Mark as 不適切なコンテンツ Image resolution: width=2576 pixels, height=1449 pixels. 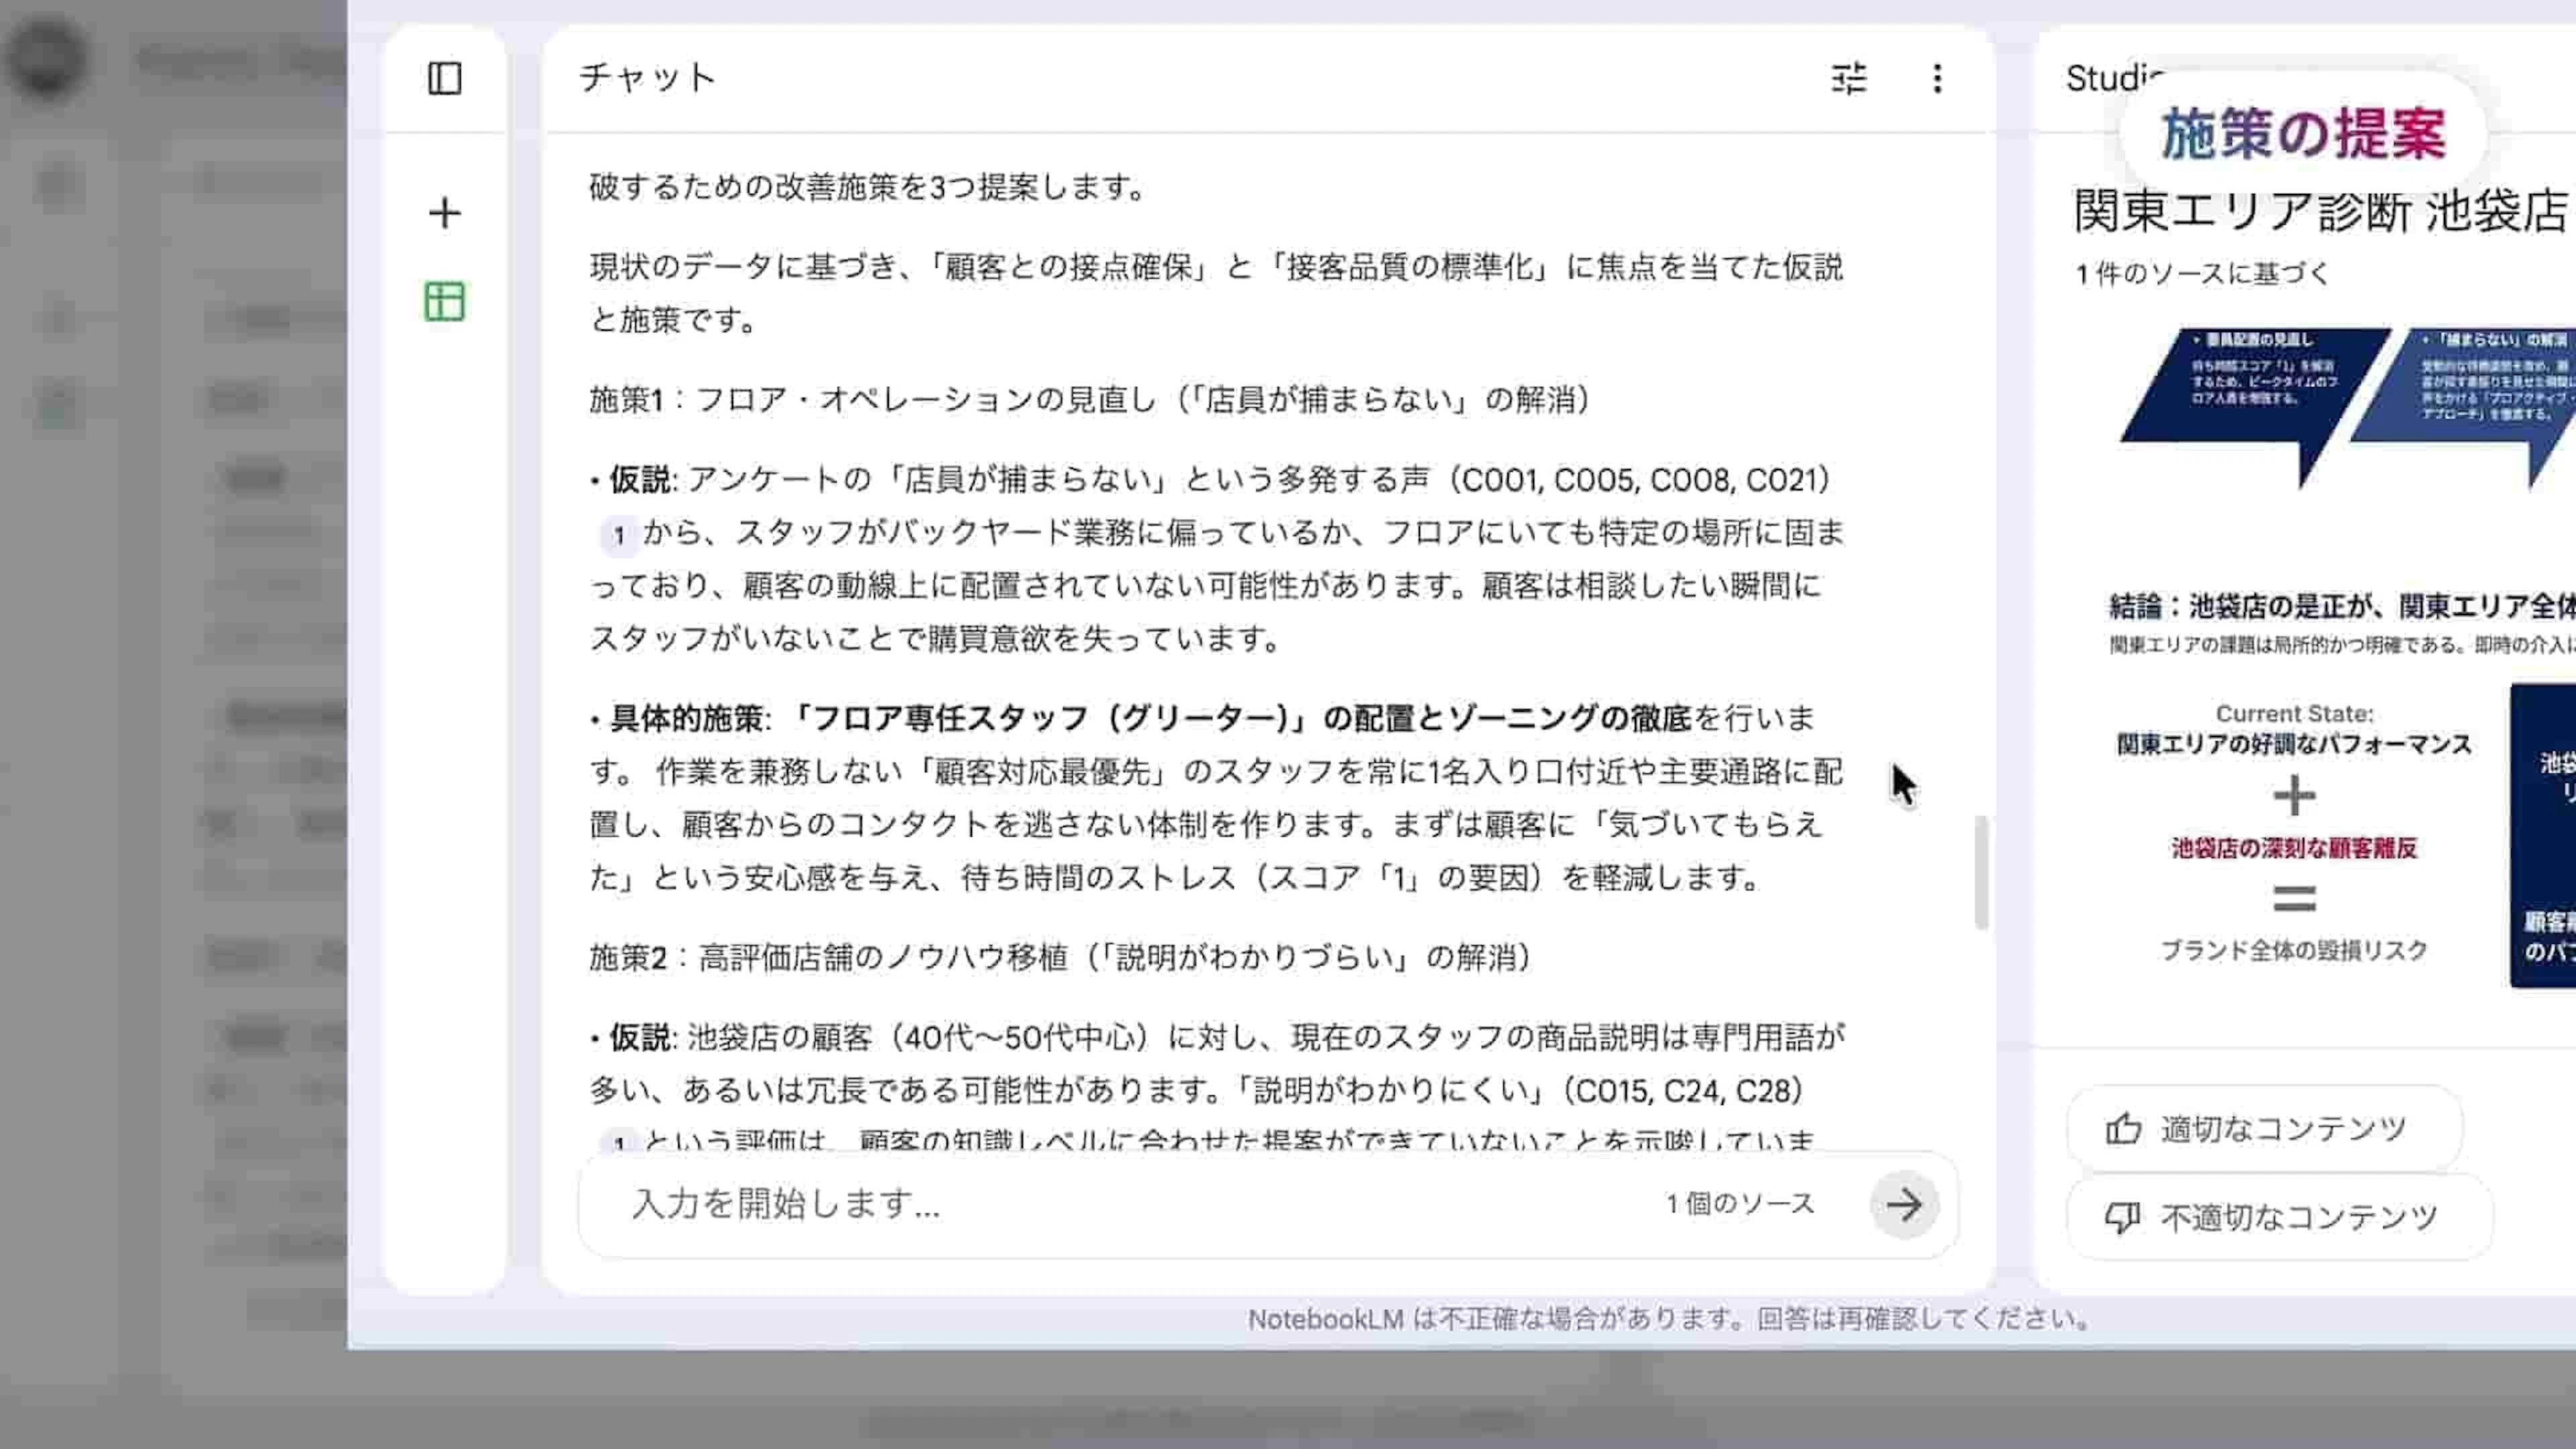(x=2298, y=1217)
